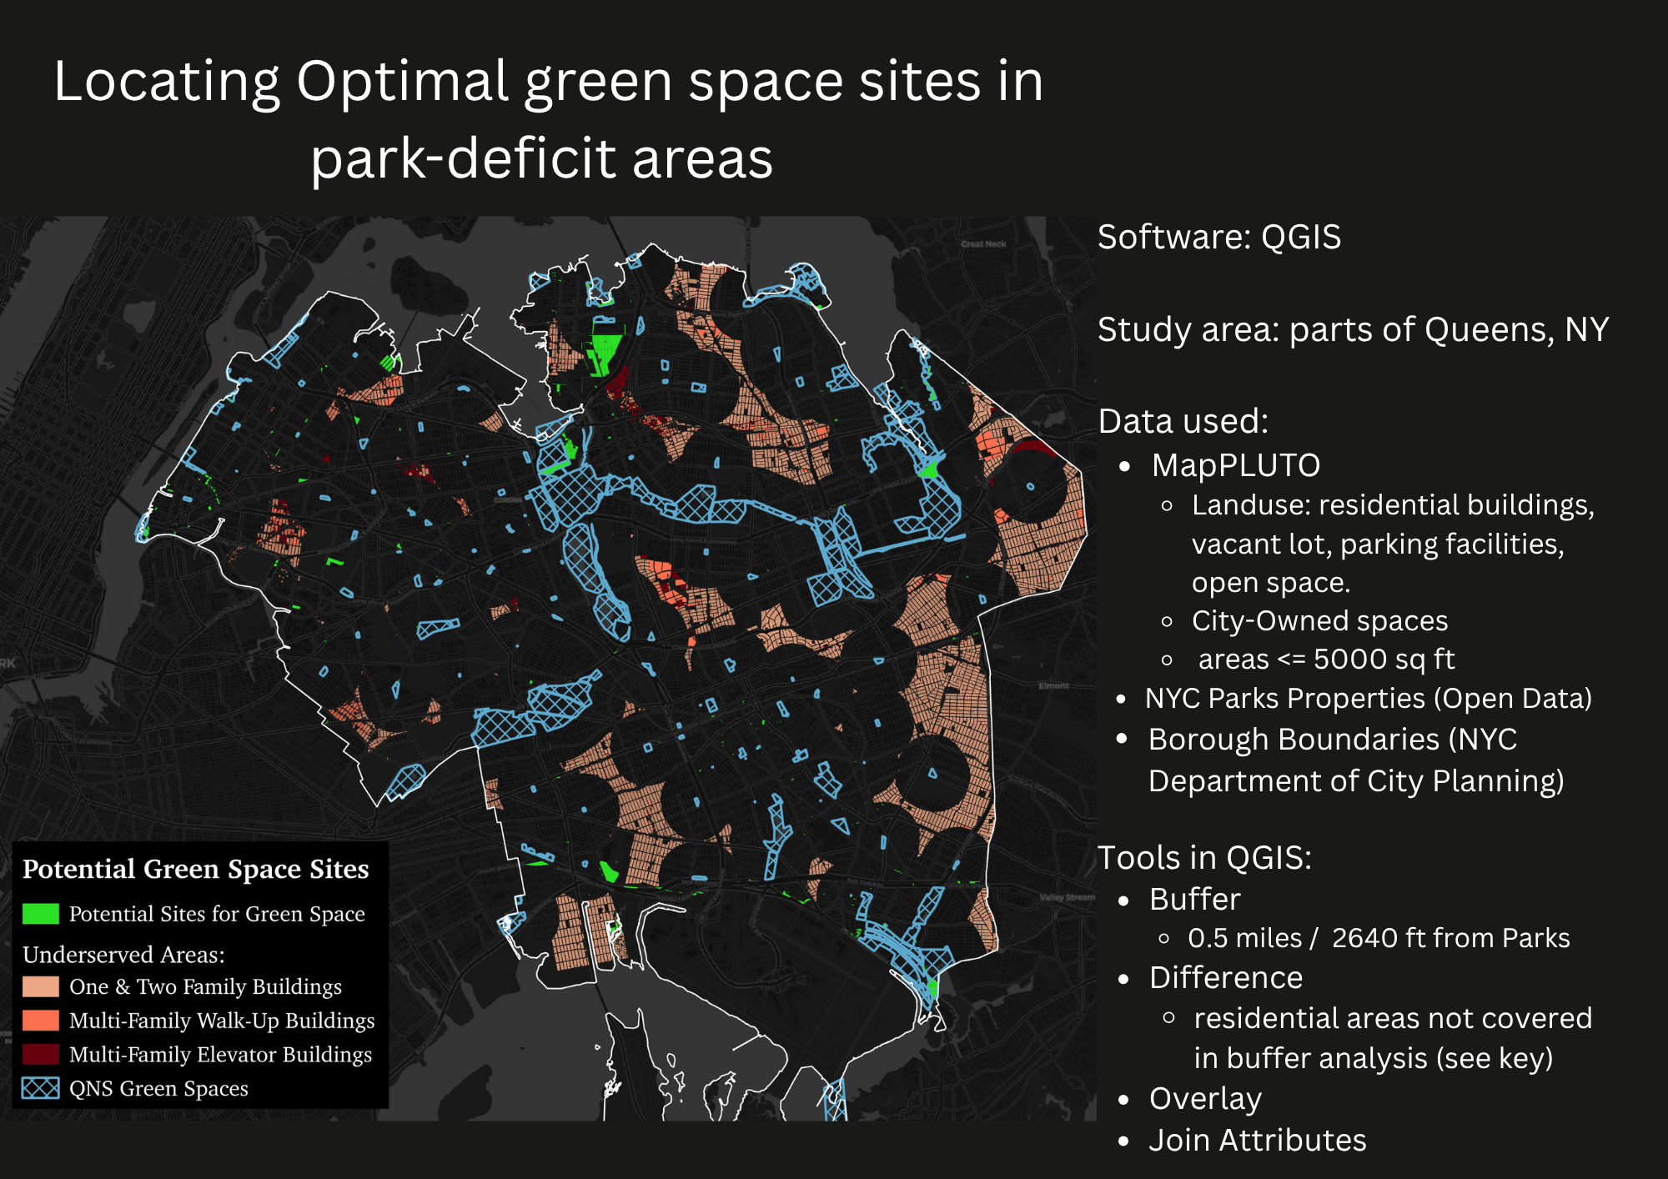Click the 'Potential Sites for Green Space' legend label
Viewport: 1668px width, 1179px height.
coord(217,915)
